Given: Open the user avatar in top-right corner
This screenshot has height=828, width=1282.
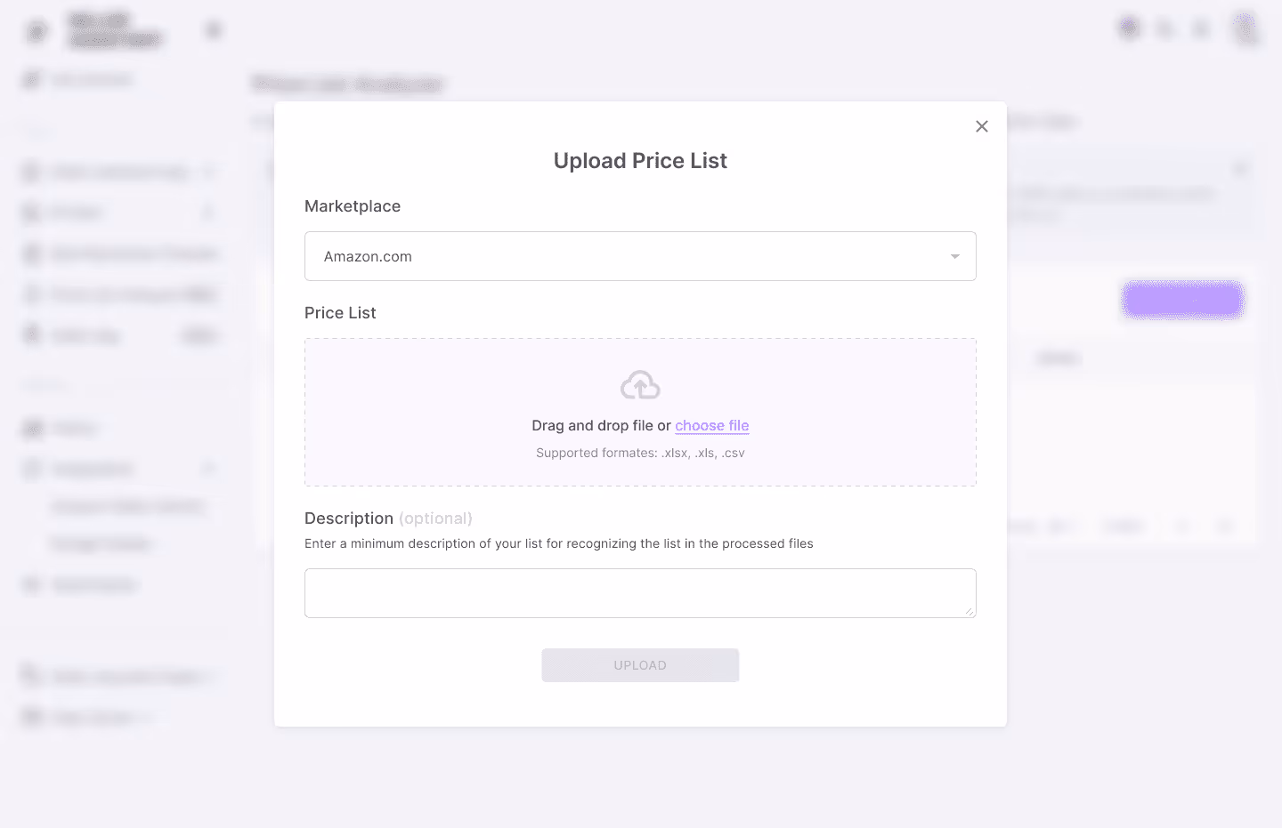Looking at the screenshot, I should (1244, 28).
